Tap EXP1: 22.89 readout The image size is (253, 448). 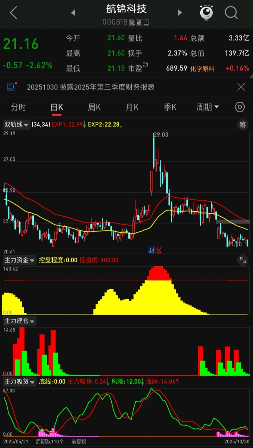69,124
